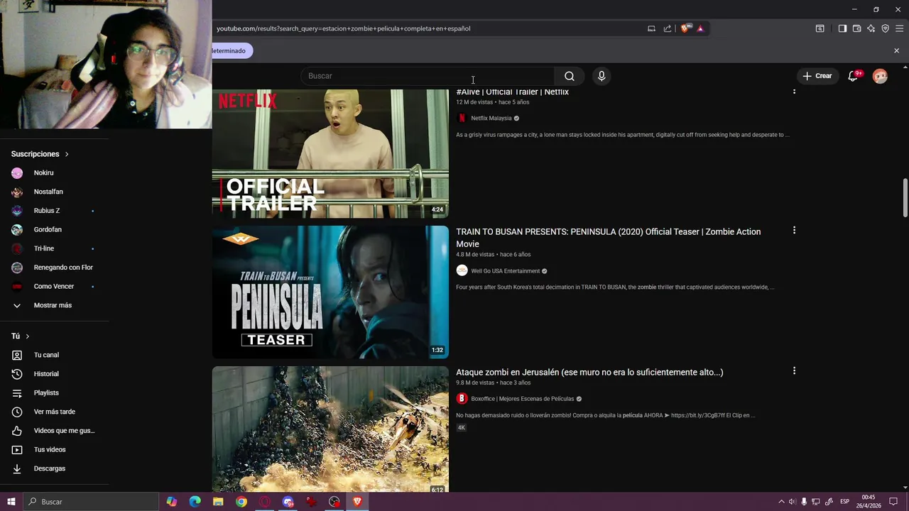Open more options for Ataque zombi en Jerusalén

click(794, 370)
